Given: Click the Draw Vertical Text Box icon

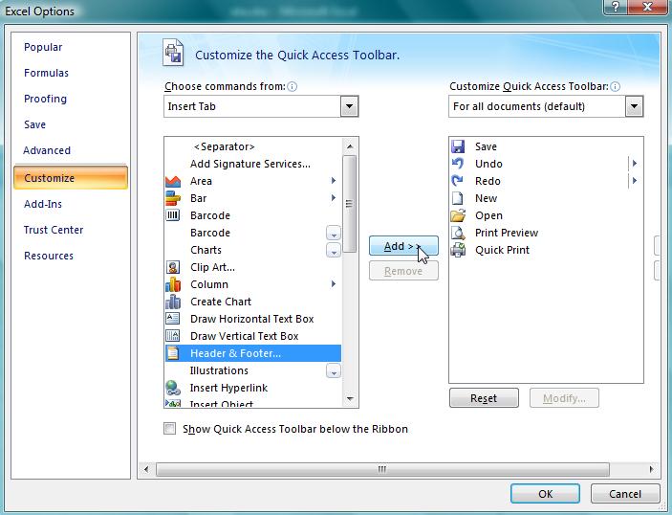Looking at the screenshot, I should tap(173, 336).
